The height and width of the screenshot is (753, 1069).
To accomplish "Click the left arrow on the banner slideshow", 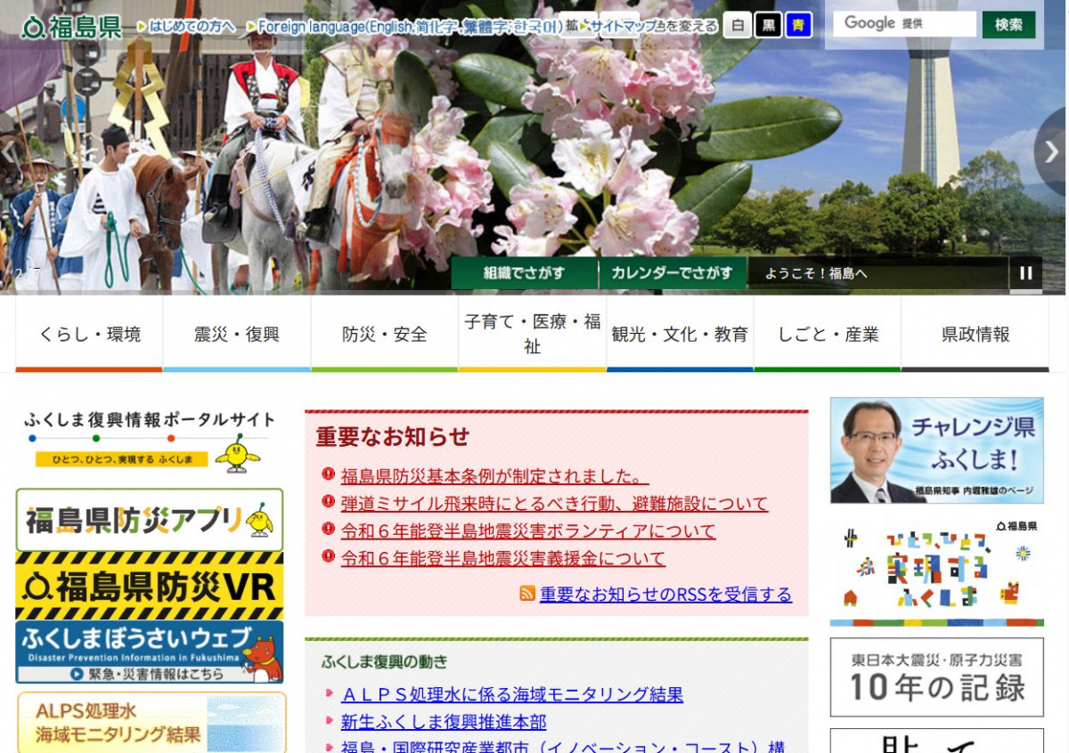I will [x=8, y=154].
